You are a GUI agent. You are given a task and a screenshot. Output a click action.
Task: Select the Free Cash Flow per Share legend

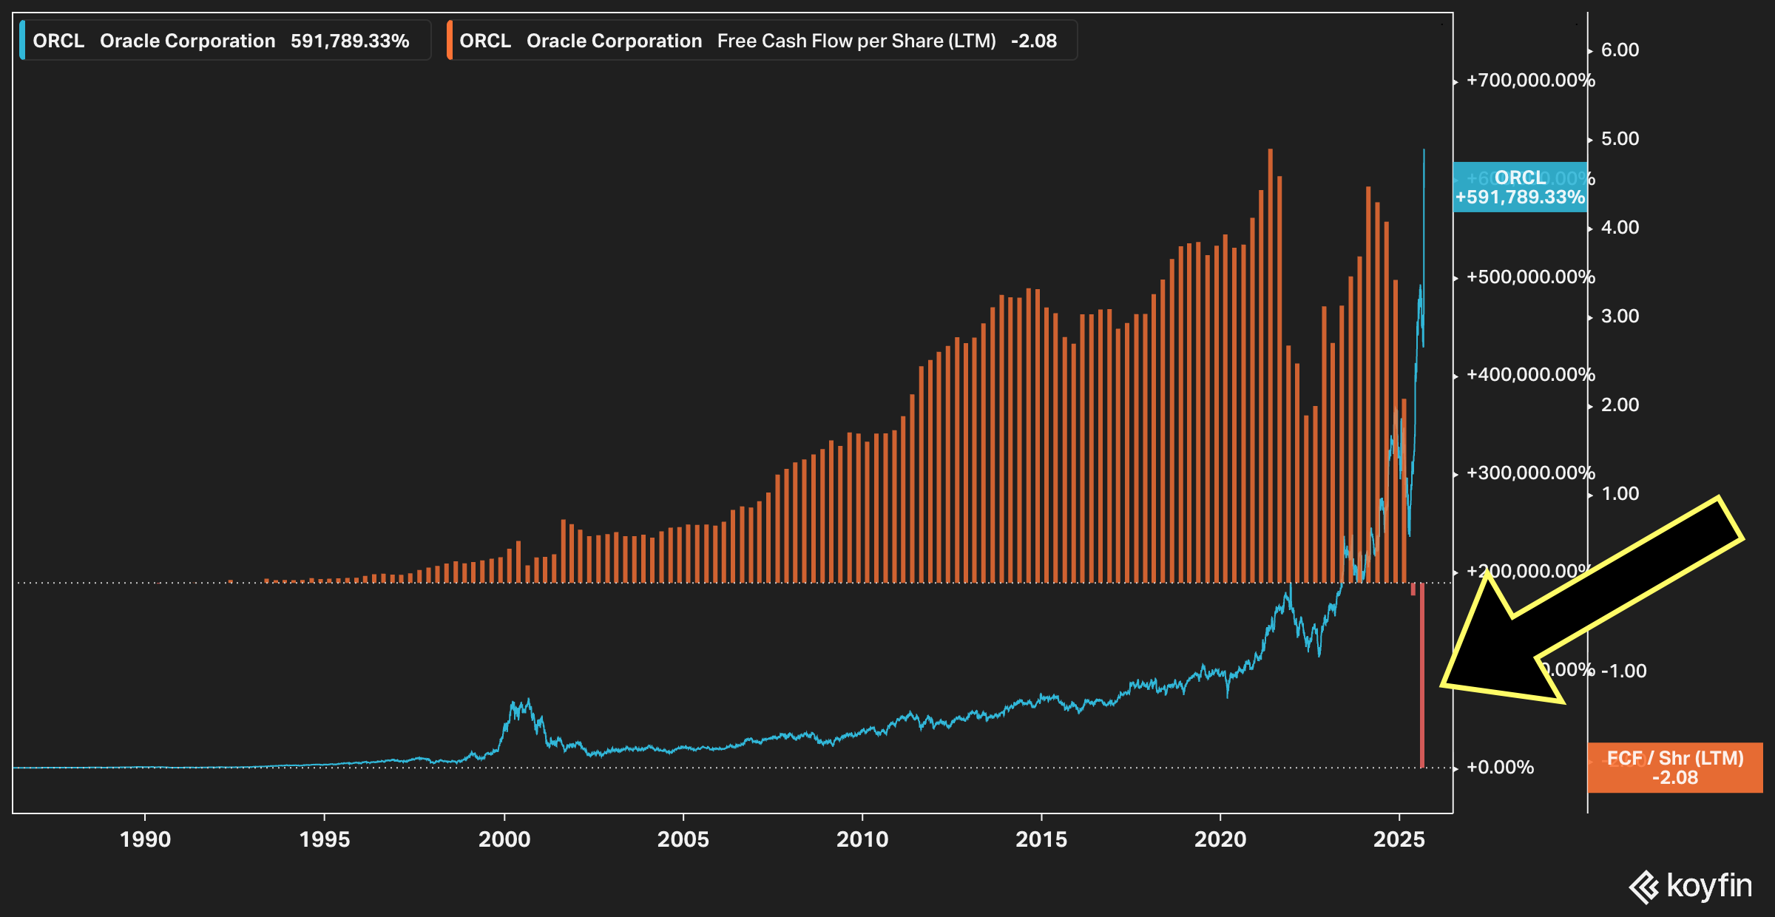coord(762,41)
